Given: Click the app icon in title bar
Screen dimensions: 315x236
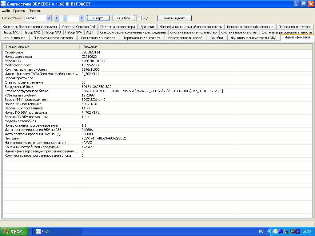Looking at the screenshot, I should (x=3, y=4).
